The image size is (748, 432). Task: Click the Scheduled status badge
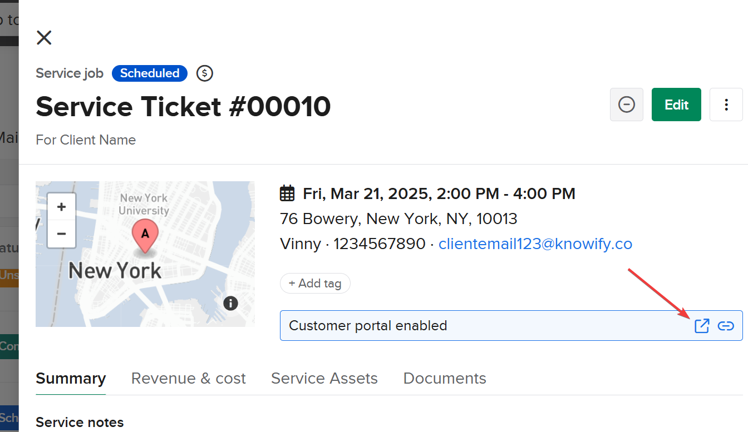(150, 73)
